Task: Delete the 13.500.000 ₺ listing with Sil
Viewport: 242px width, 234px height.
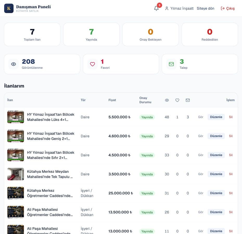Action: (231, 212)
